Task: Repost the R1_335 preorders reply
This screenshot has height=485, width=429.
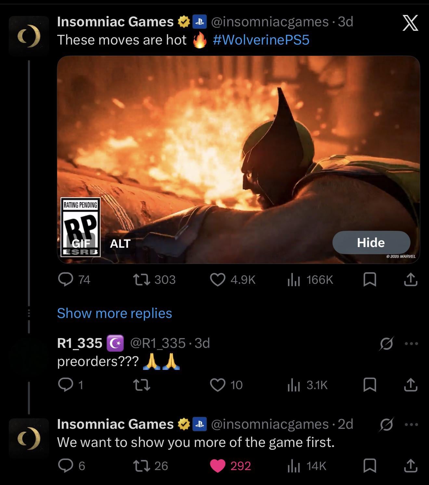Action: click(x=142, y=385)
